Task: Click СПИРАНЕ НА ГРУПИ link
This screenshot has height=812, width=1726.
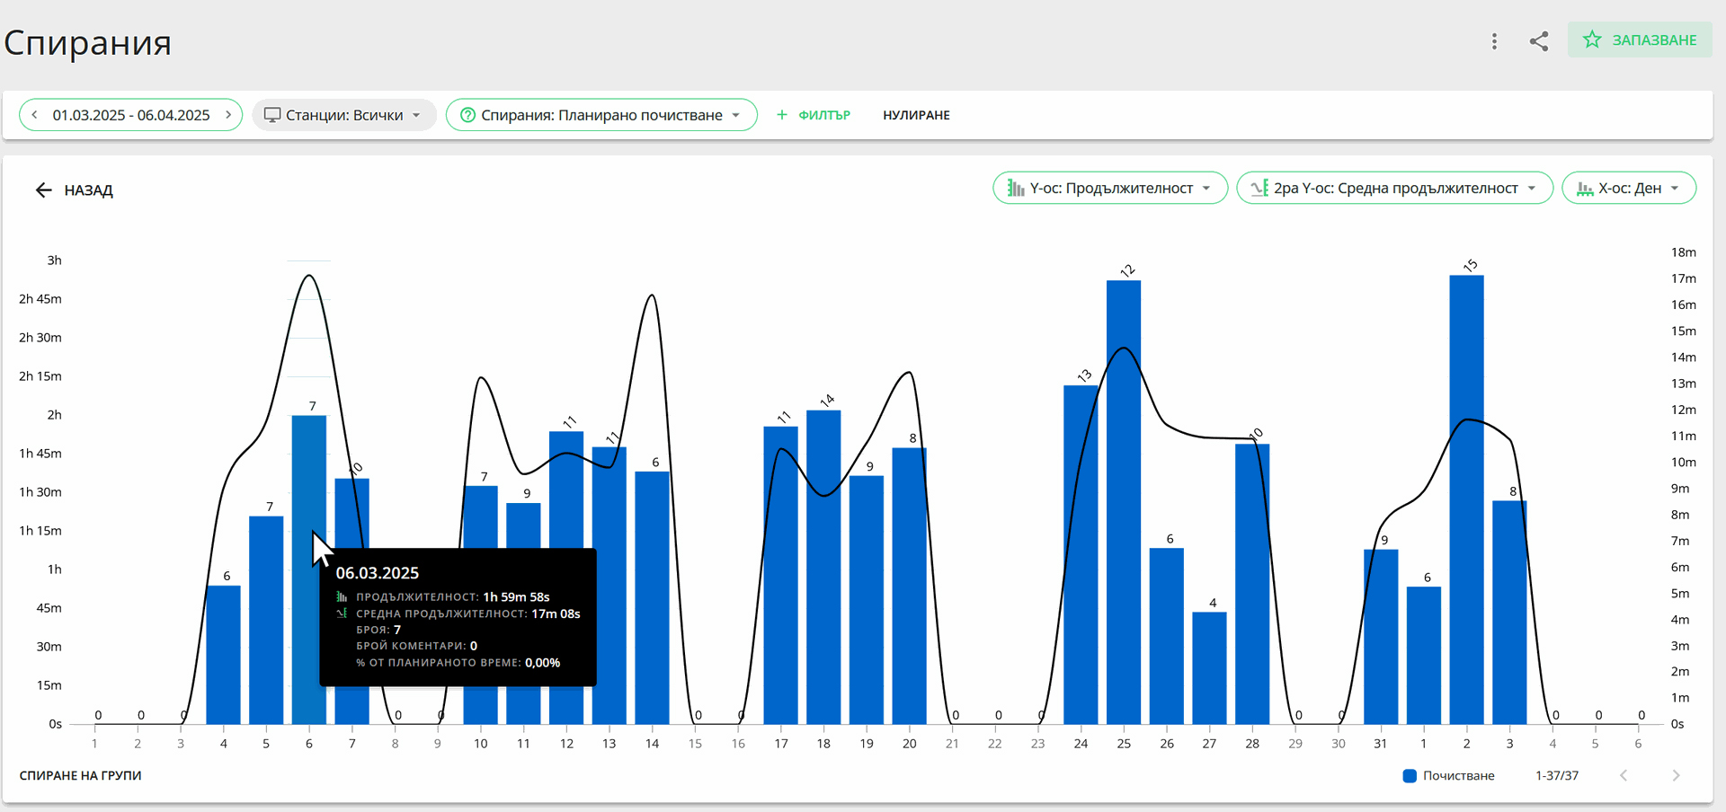Action: tap(81, 775)
